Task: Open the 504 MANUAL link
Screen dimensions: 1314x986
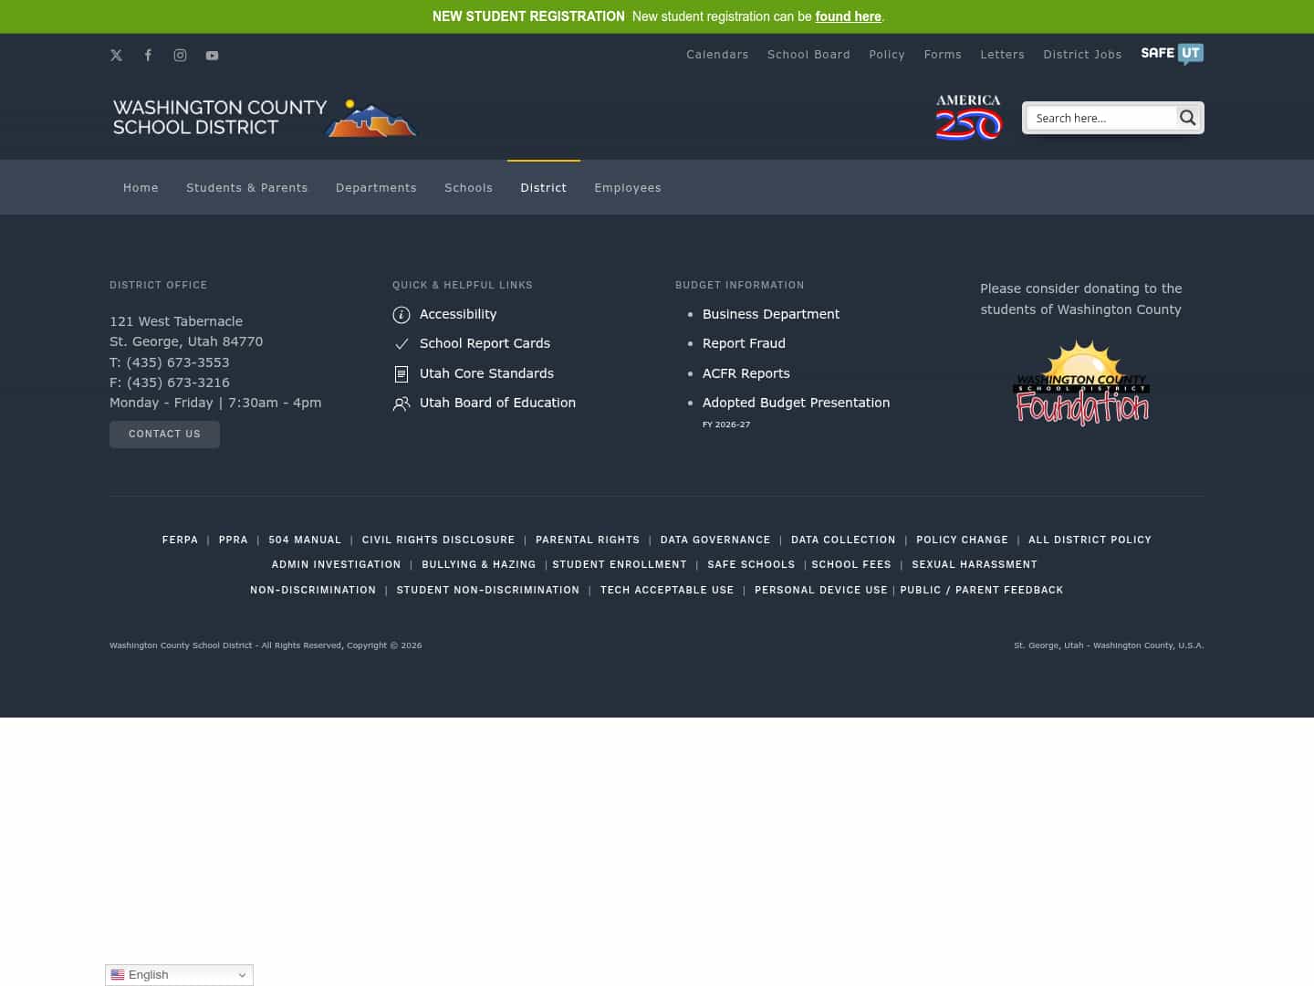Action: click(x=305, y=540)
